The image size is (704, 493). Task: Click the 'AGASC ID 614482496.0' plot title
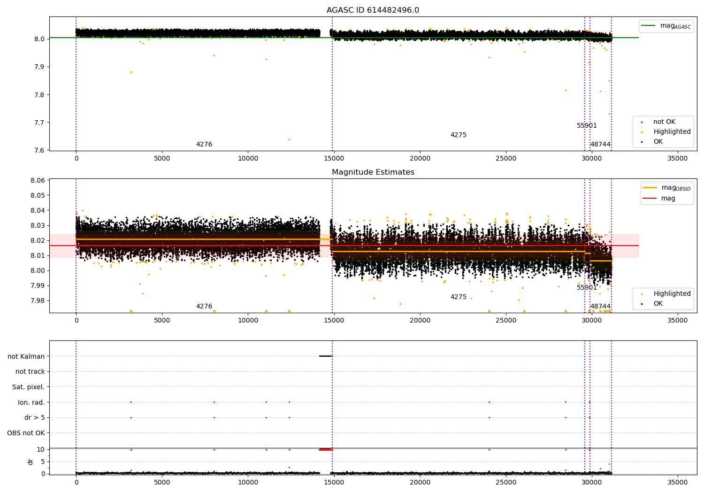[373, 10]
